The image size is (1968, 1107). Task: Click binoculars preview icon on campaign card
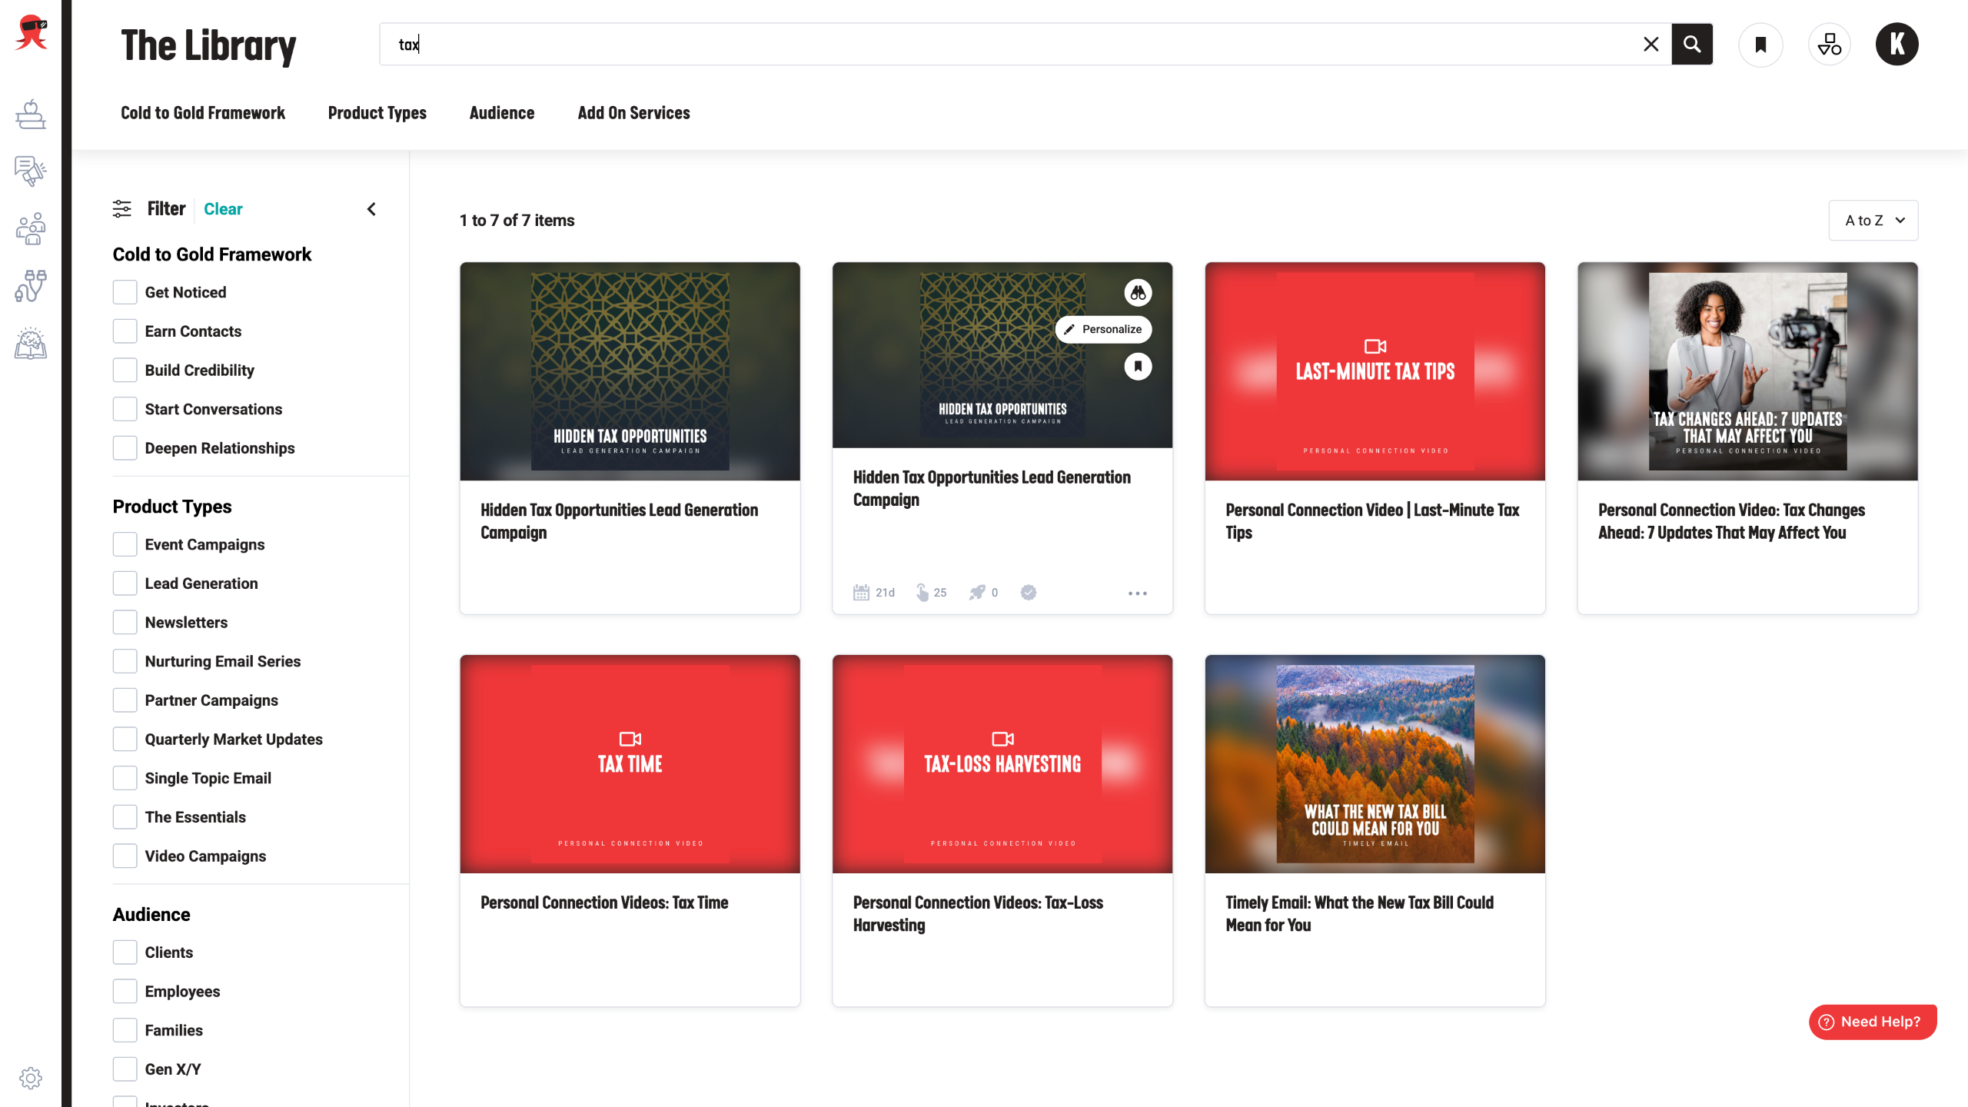(1138, 293)
